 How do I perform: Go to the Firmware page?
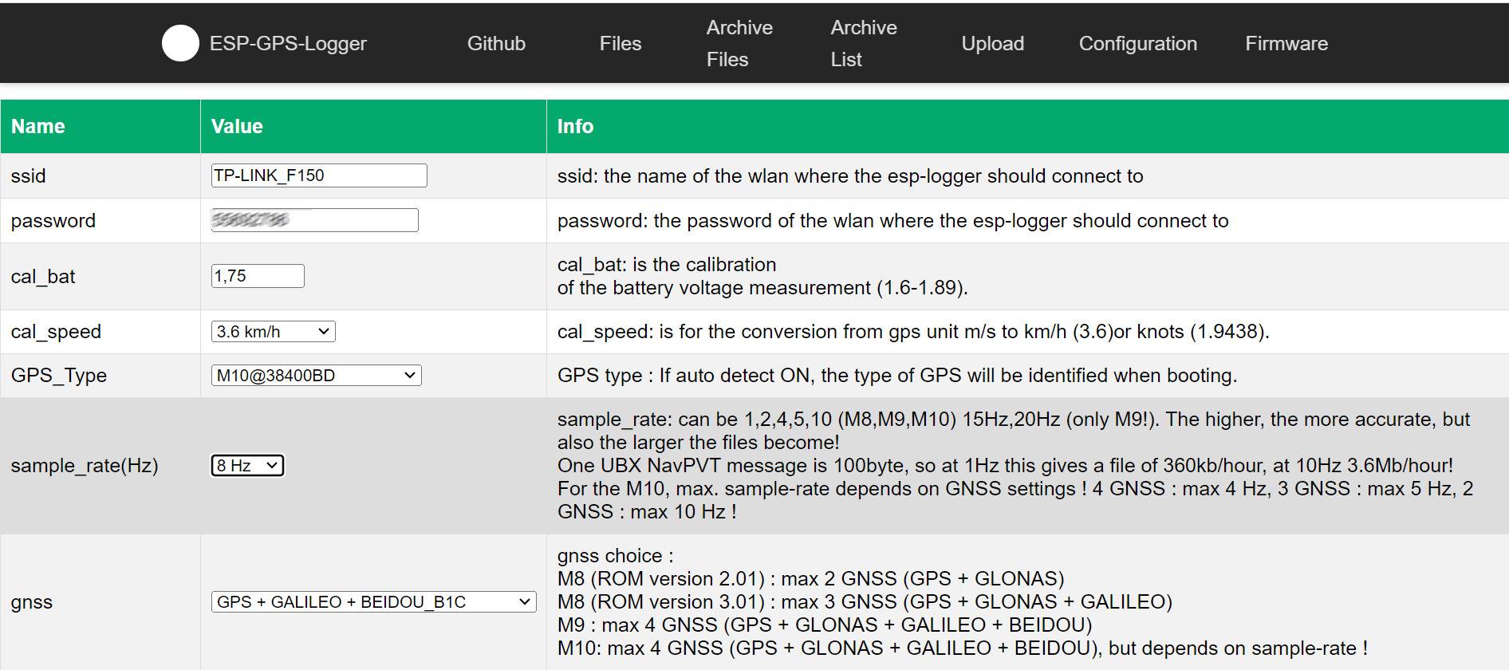coord(1286,43)
